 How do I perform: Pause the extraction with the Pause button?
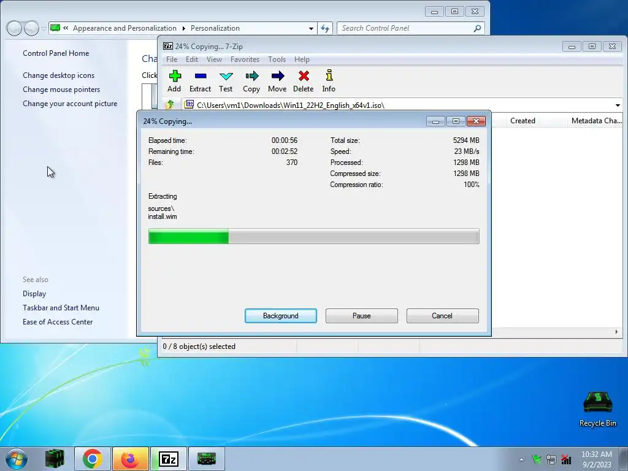[x=362, y=316]
